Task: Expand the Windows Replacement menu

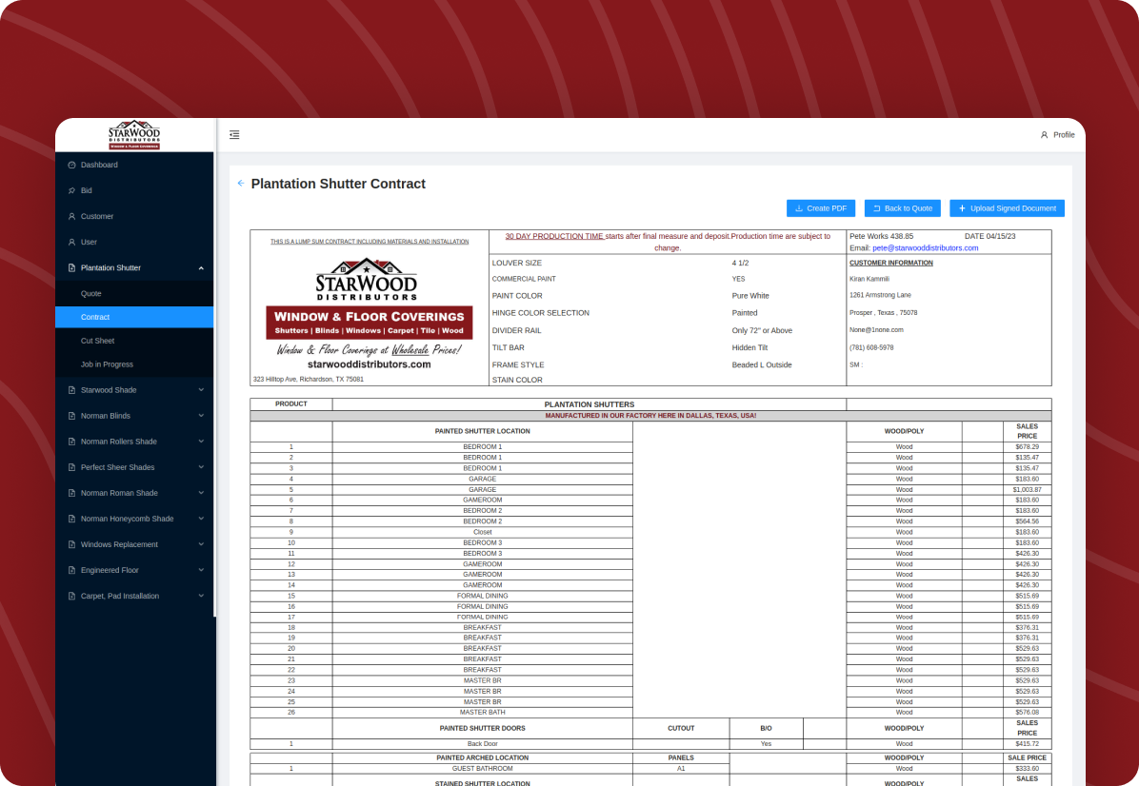Action: pyautogui.click(x=201, y=544)
